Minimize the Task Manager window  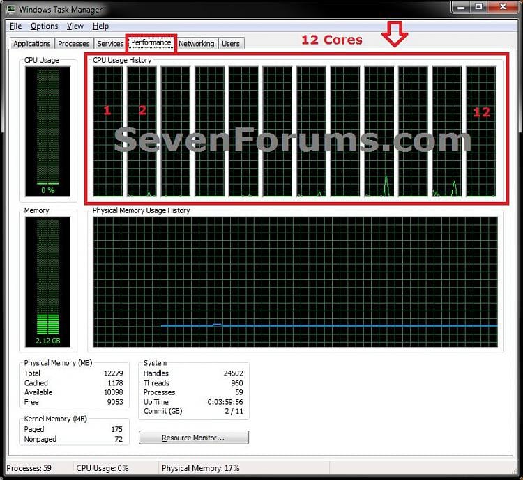coord(462,7)
